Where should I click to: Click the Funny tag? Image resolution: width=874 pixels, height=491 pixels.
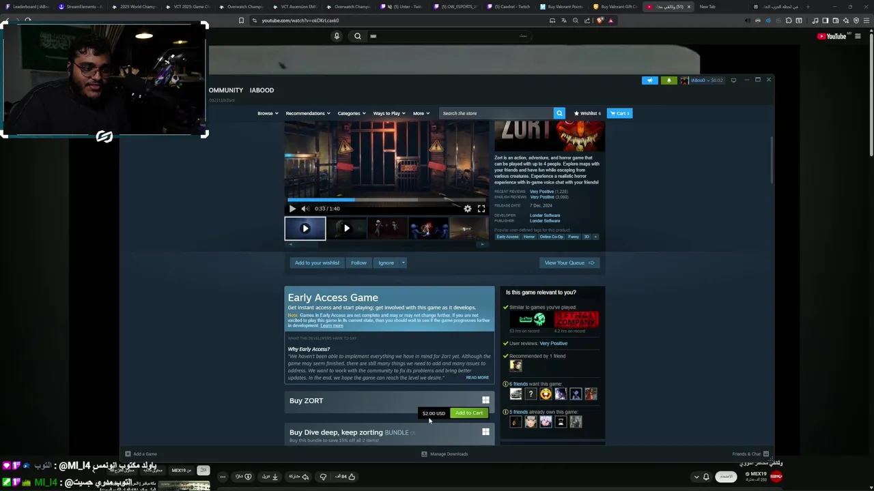click(574, 237)
